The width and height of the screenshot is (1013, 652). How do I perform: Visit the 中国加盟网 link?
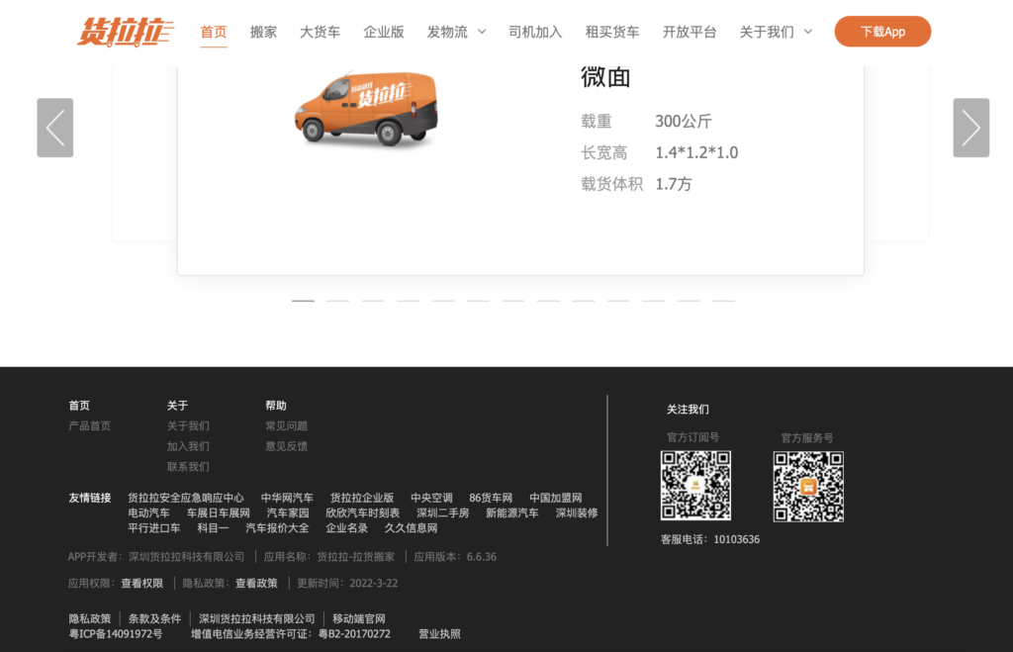click(x=556, y=498)
